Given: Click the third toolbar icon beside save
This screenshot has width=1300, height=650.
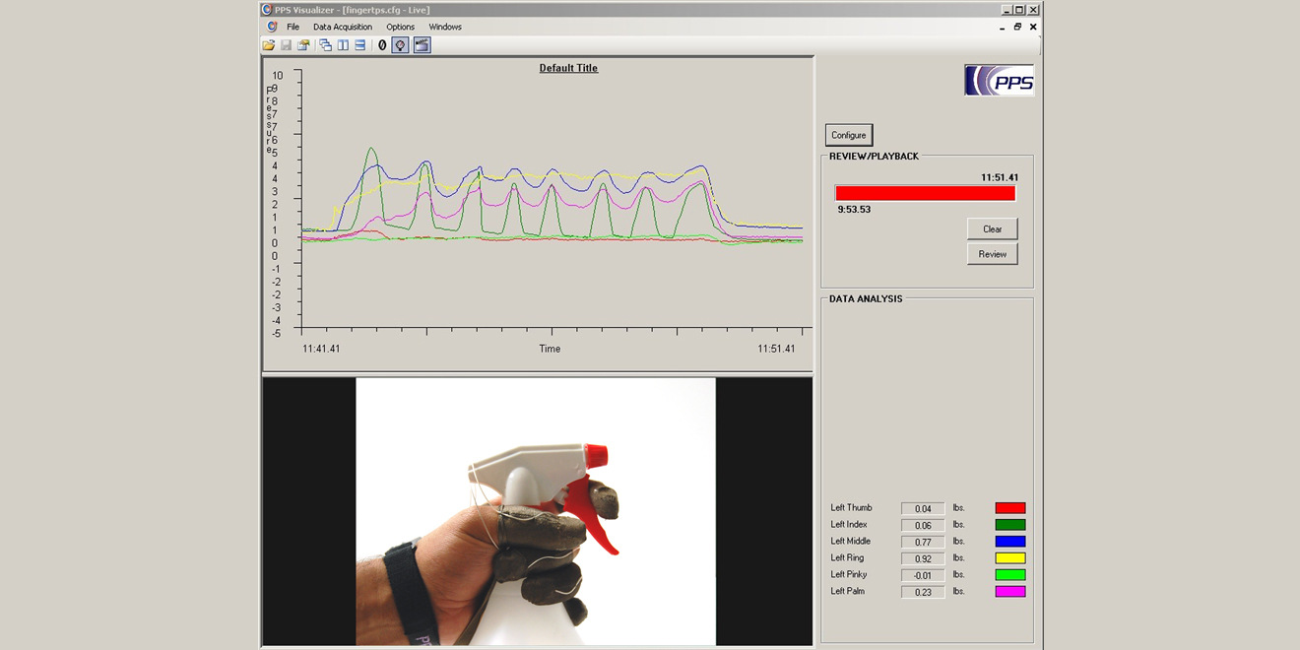Looking at the screenshot, I should (x=303, y=45).
